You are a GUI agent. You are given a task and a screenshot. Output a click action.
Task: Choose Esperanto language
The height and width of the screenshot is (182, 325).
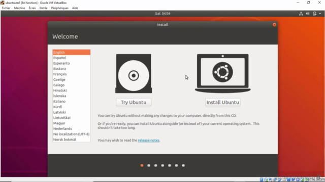71,63
